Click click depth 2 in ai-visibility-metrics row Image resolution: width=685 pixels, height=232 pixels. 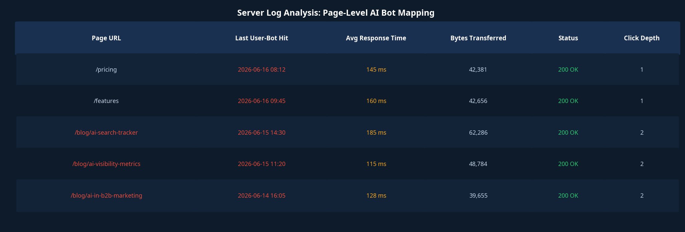[x=642, y=164]
